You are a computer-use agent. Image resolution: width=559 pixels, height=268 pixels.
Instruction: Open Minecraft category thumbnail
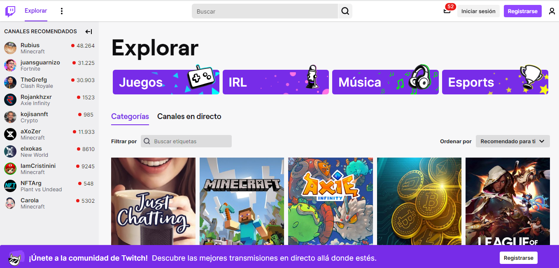(x=242, y=202)
